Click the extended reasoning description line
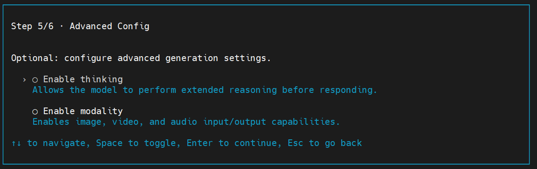Screen dimensions: 537x169 tap(205, 90)
